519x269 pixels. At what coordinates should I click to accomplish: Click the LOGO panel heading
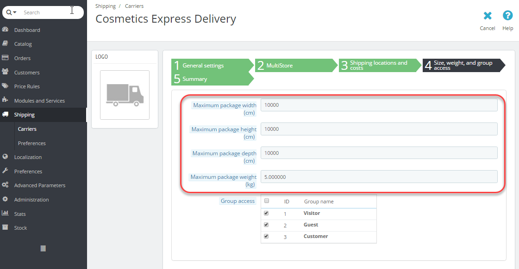[x=101, y=57]
